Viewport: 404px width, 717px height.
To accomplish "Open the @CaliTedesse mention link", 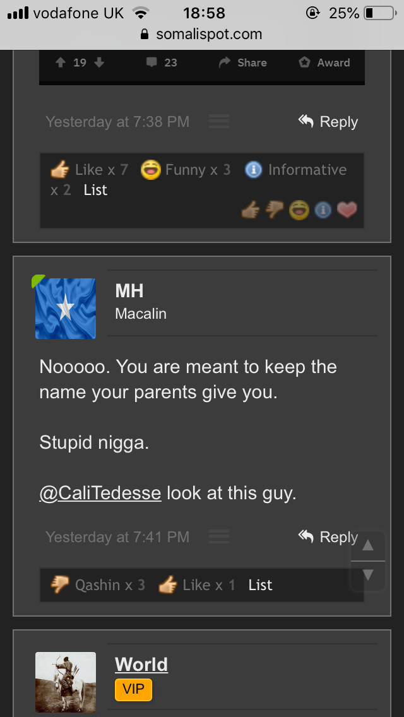I will point(100,493).
